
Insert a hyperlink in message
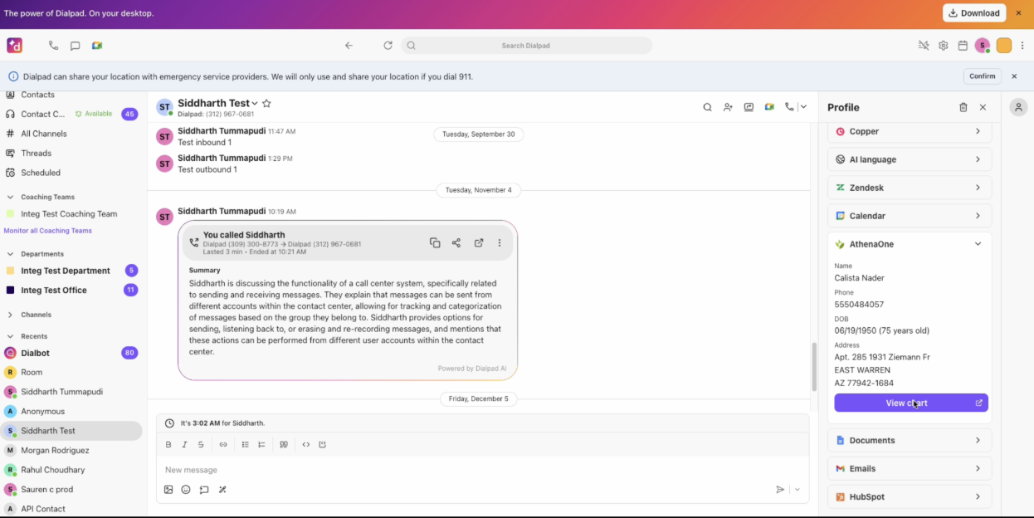coord(223,445)
